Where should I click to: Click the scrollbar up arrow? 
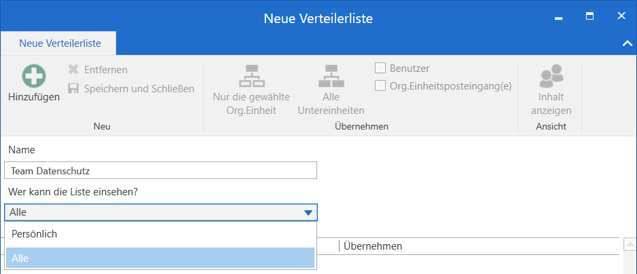630,244
